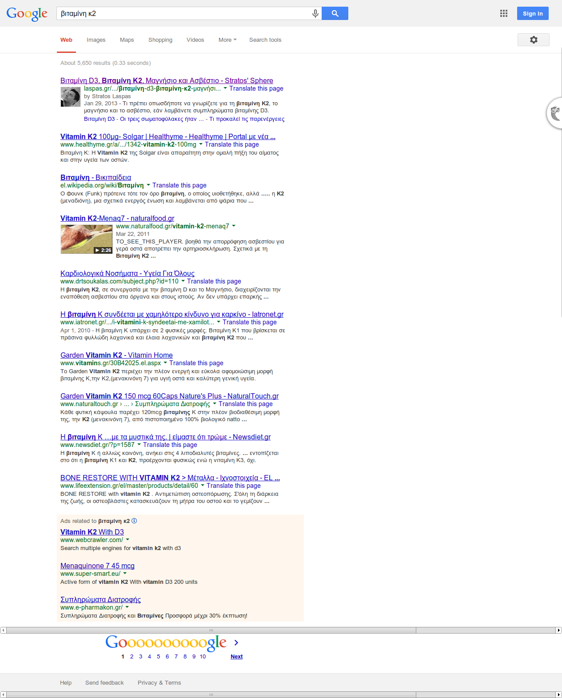Go to results page 5
Screen dimensions: 562x698
click(x=158, y=656)
